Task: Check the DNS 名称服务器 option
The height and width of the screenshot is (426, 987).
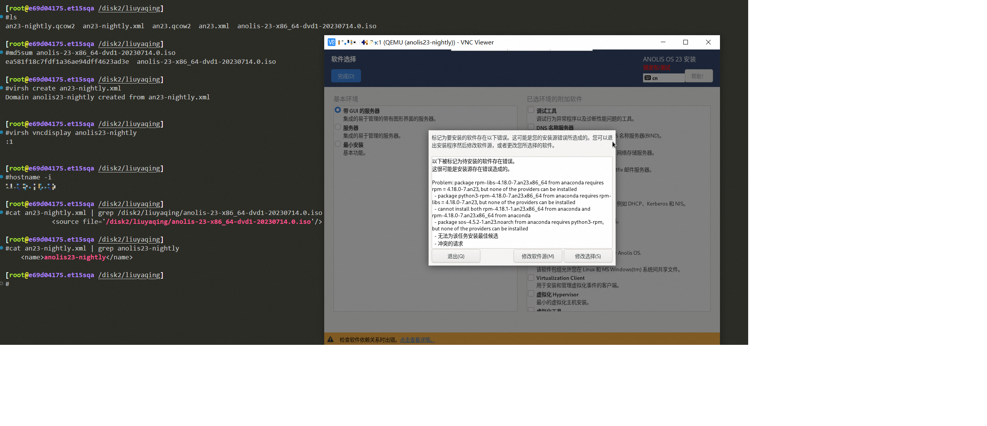Action: tap(531, 127)
